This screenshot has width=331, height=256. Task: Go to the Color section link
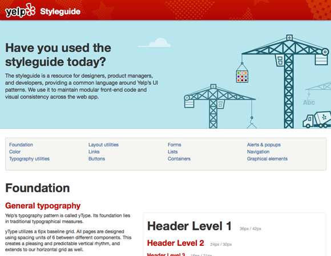pyautogui.click(x=15, y=152)
